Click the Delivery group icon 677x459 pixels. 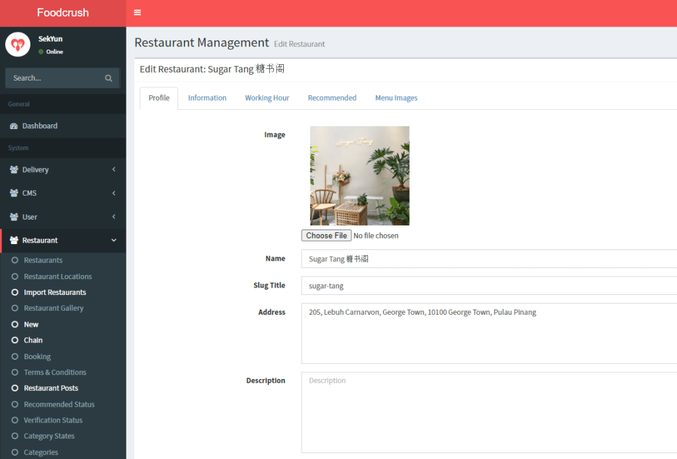14,170
